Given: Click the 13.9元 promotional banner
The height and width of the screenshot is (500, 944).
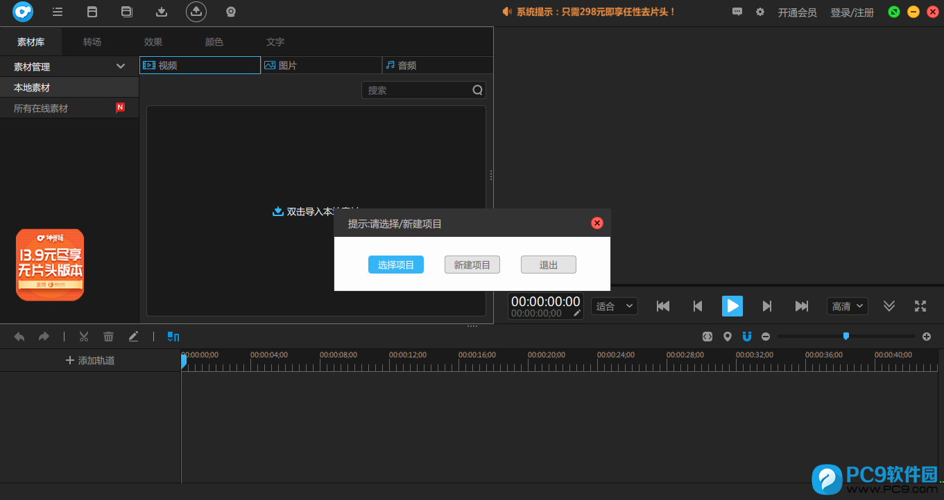Looking at the screenshot, I should 50,265.
